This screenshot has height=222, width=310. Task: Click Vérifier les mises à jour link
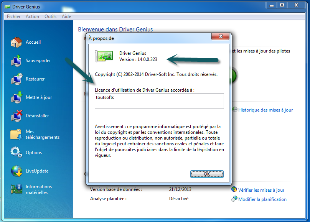(261, 190)
